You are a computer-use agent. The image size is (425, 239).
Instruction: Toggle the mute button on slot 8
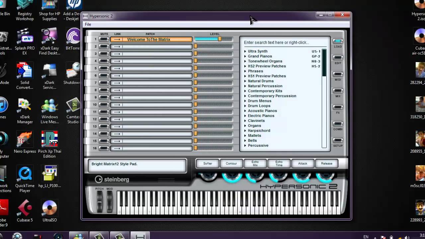click(x=104, y=90)
